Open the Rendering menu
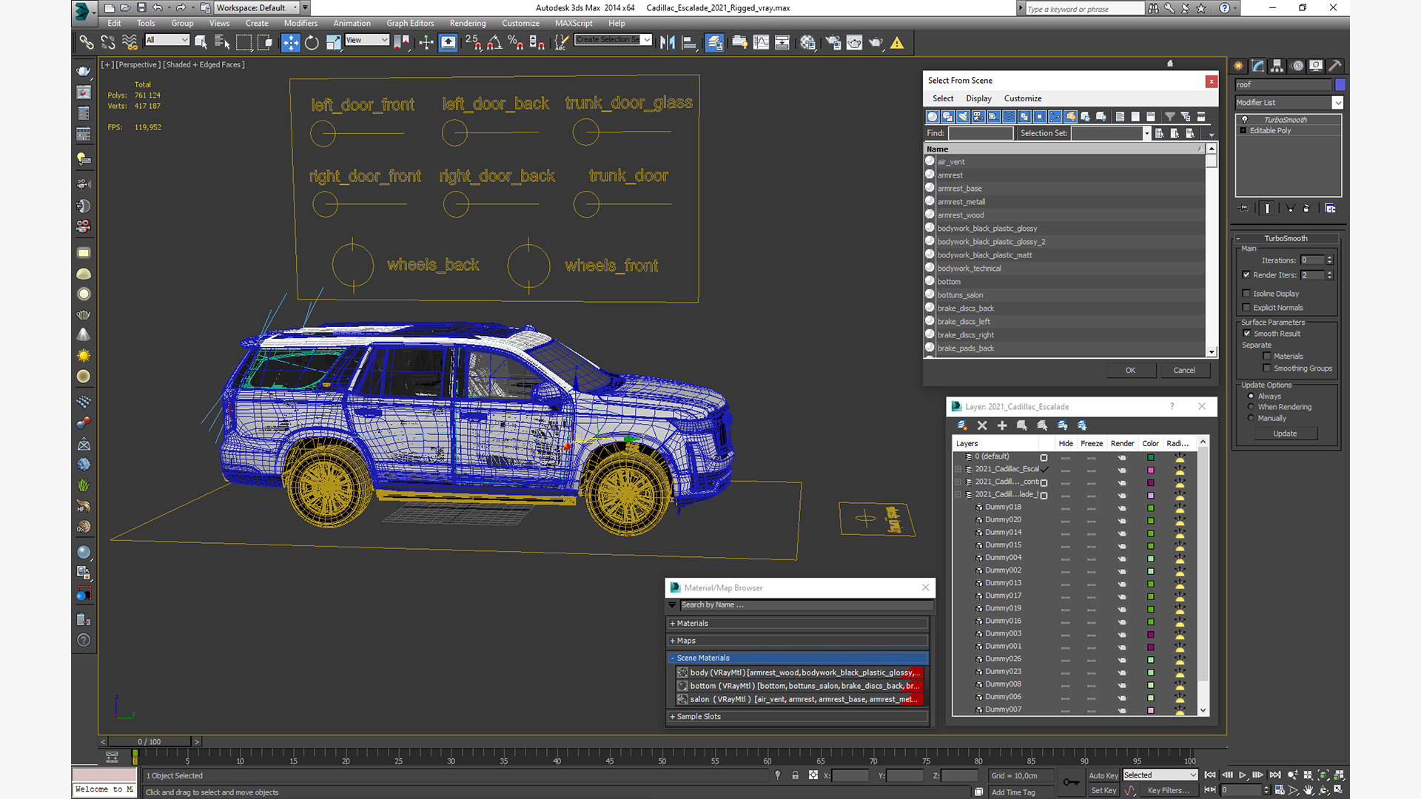The width and height of the screenshot is (1421, 799). [468, 24]
